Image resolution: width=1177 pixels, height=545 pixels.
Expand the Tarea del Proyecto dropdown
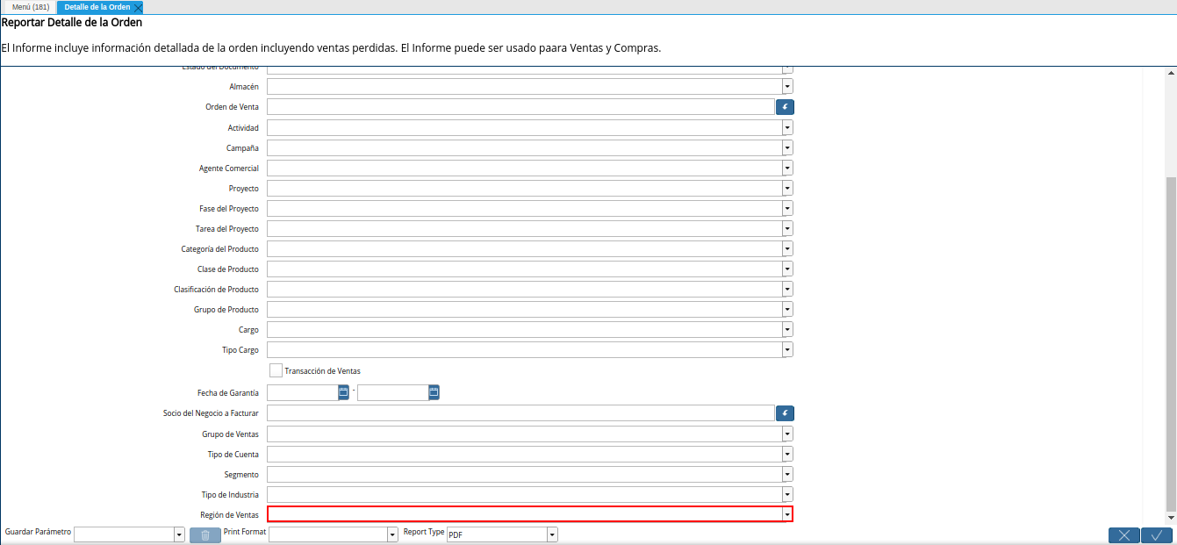coord(787,229)
